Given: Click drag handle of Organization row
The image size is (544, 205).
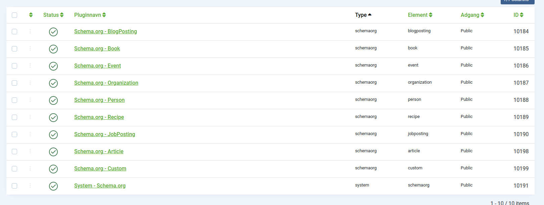Looking at the screenshot, I should click(30, 83).
